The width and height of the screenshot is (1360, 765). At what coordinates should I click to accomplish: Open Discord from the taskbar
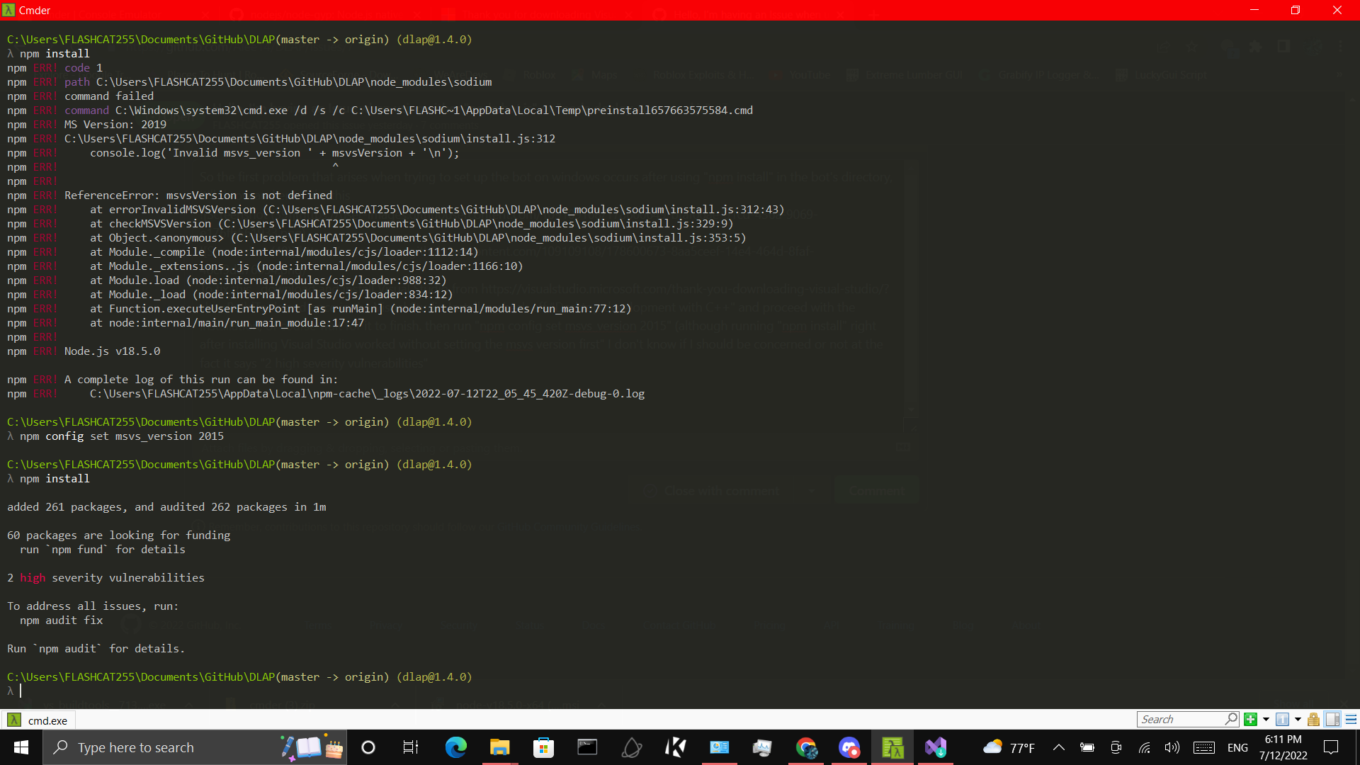tap(849, 747)
